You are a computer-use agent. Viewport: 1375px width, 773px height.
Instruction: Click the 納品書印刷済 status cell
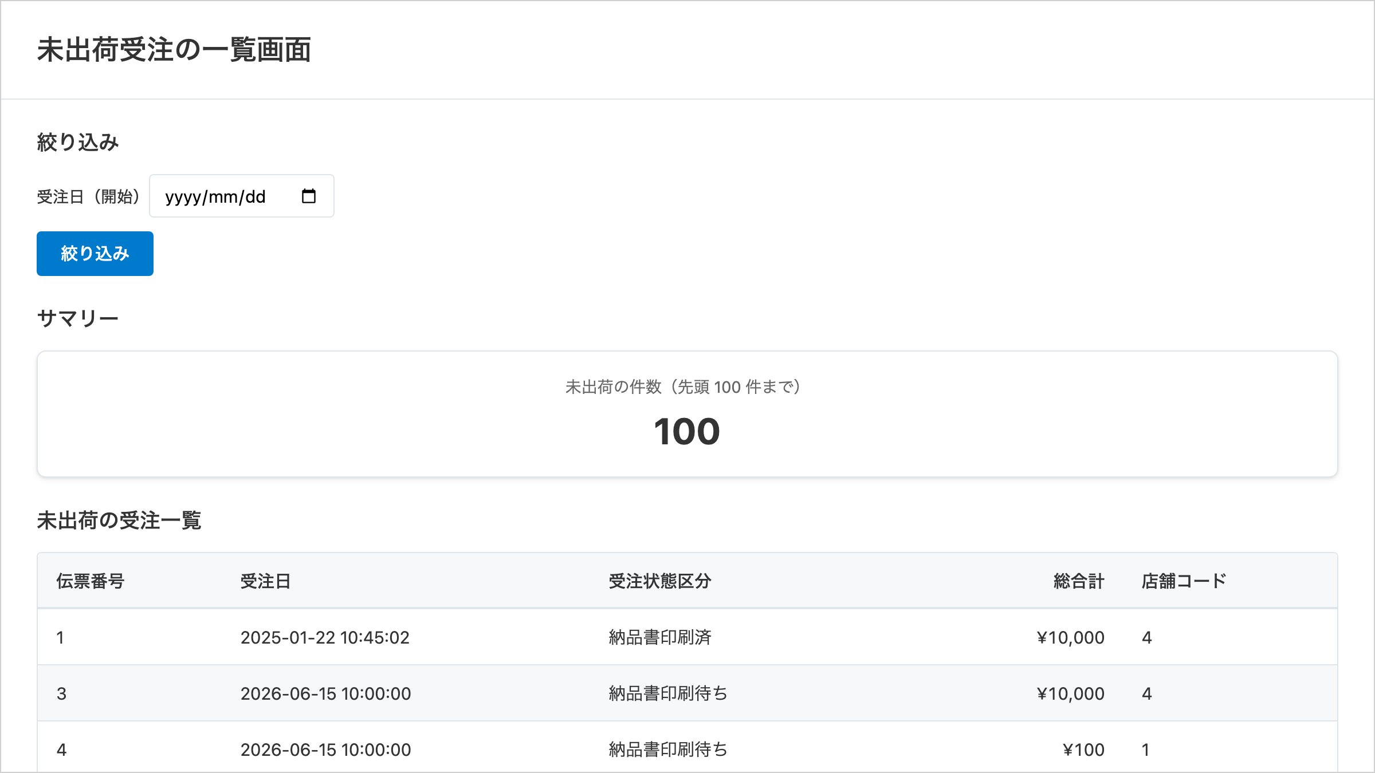tap(660, 637)
